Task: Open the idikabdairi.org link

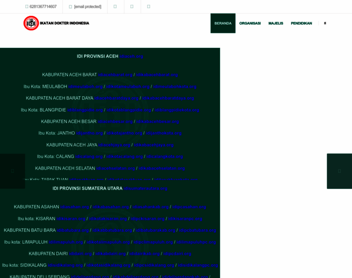Action: tap(110, 254)
